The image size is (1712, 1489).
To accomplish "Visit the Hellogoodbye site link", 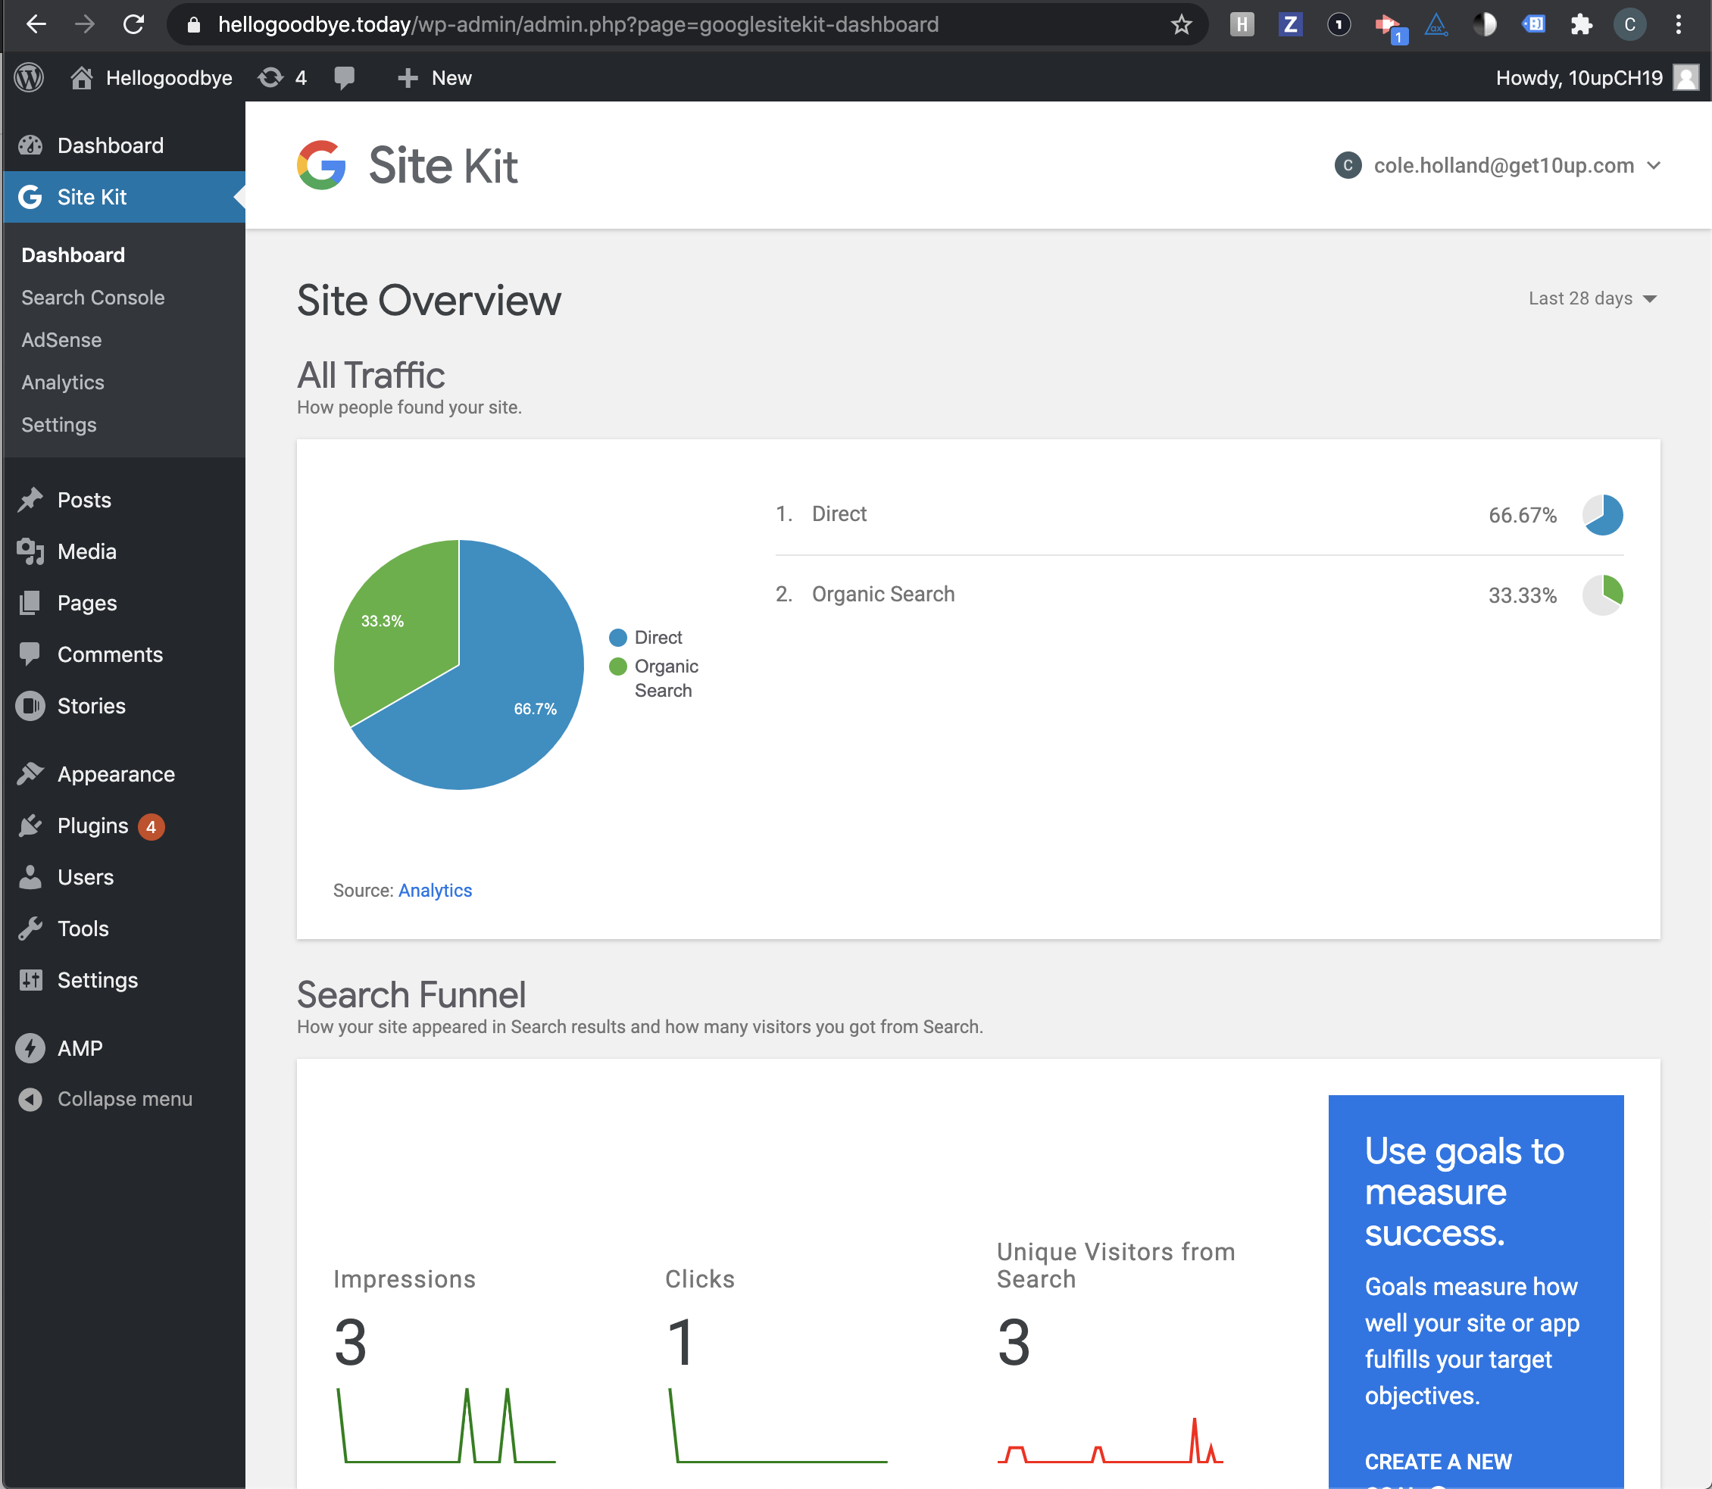I will click(169, 77).
